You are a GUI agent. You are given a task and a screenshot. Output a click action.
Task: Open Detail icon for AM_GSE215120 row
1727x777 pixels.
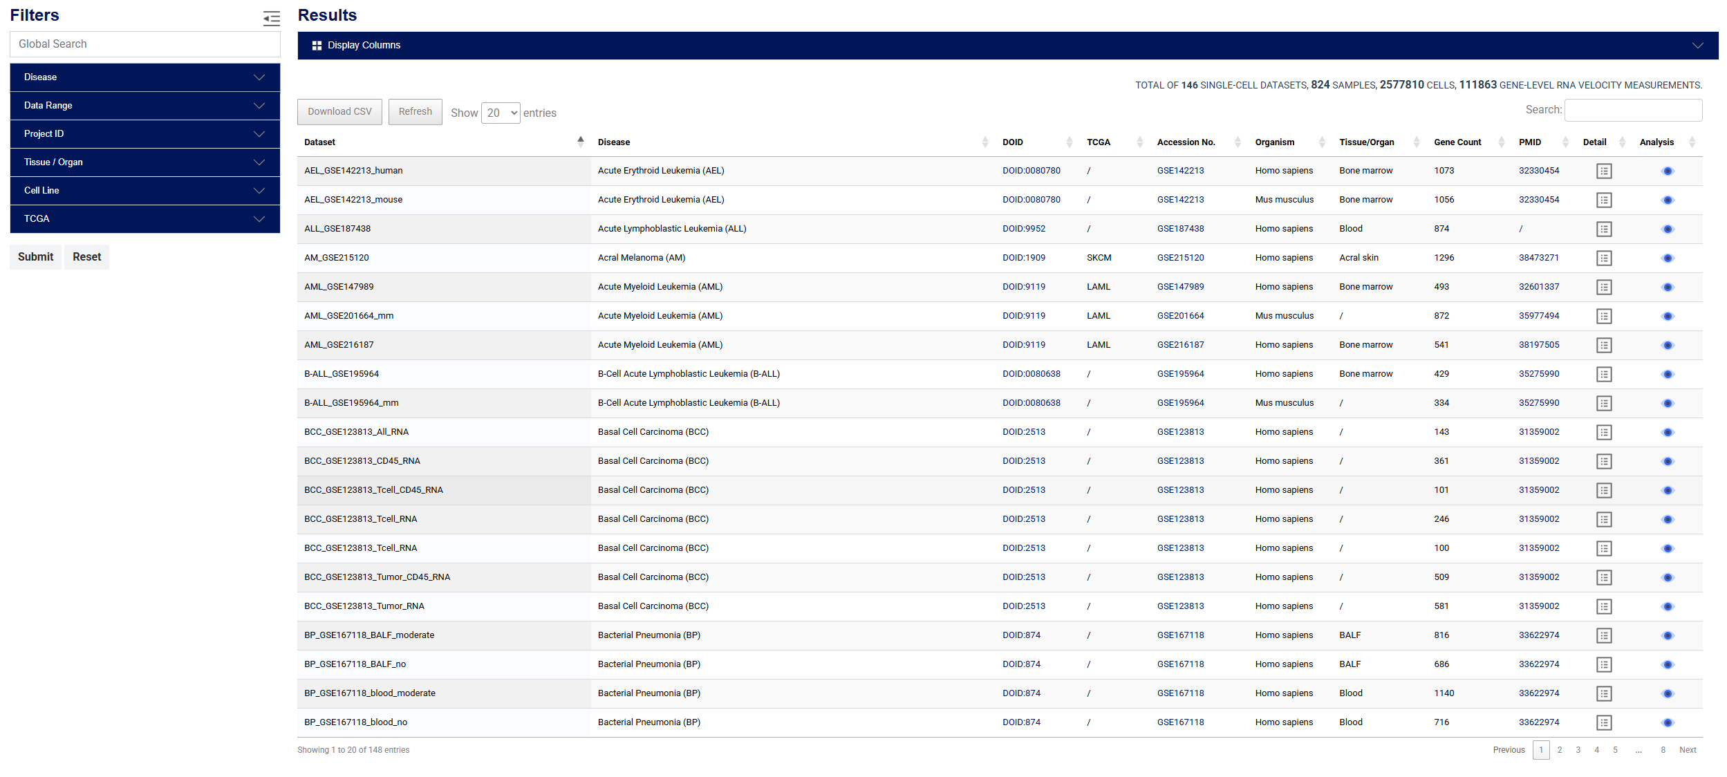click(1604, 258)
